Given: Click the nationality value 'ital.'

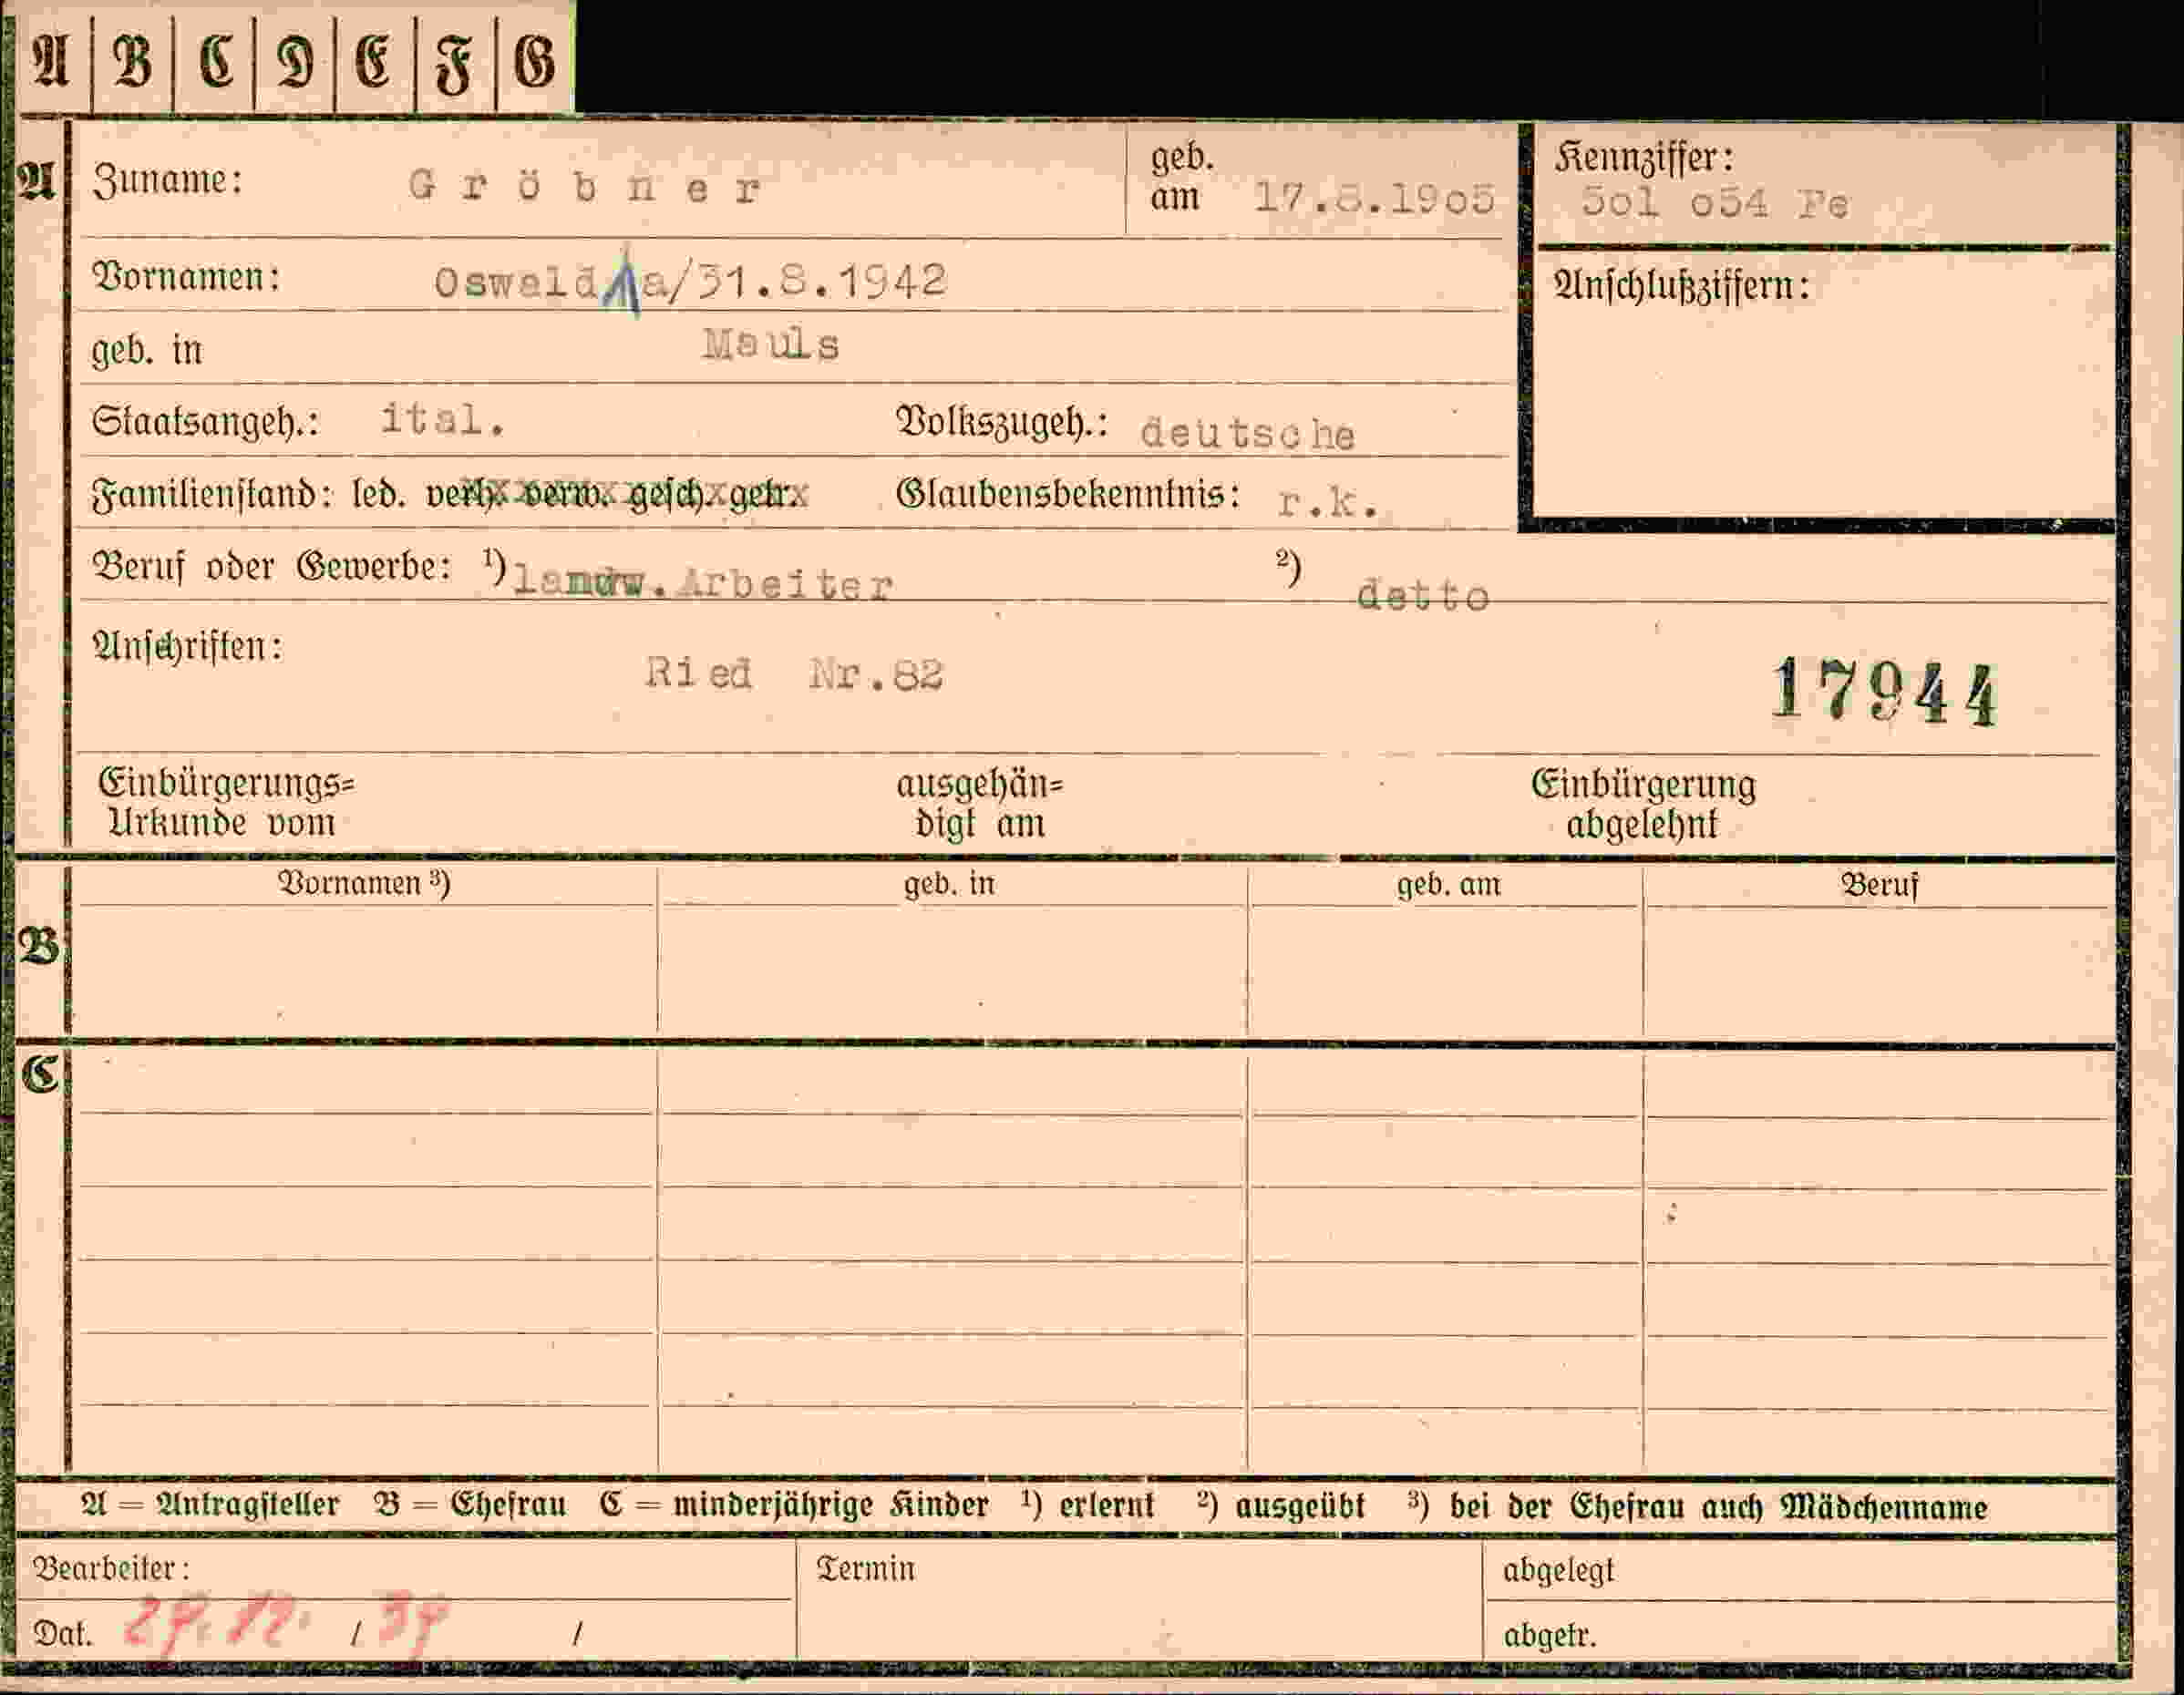Looking at the screenshot, I should click(443, 420).
